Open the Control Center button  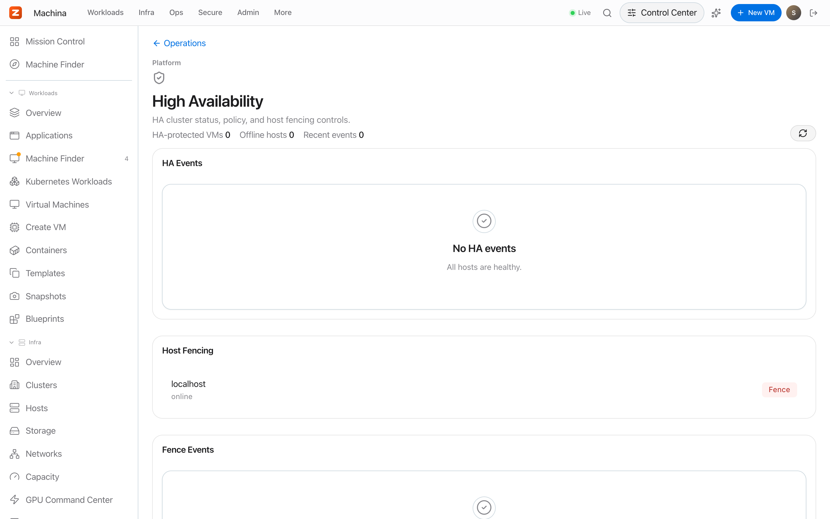(662, 13)
